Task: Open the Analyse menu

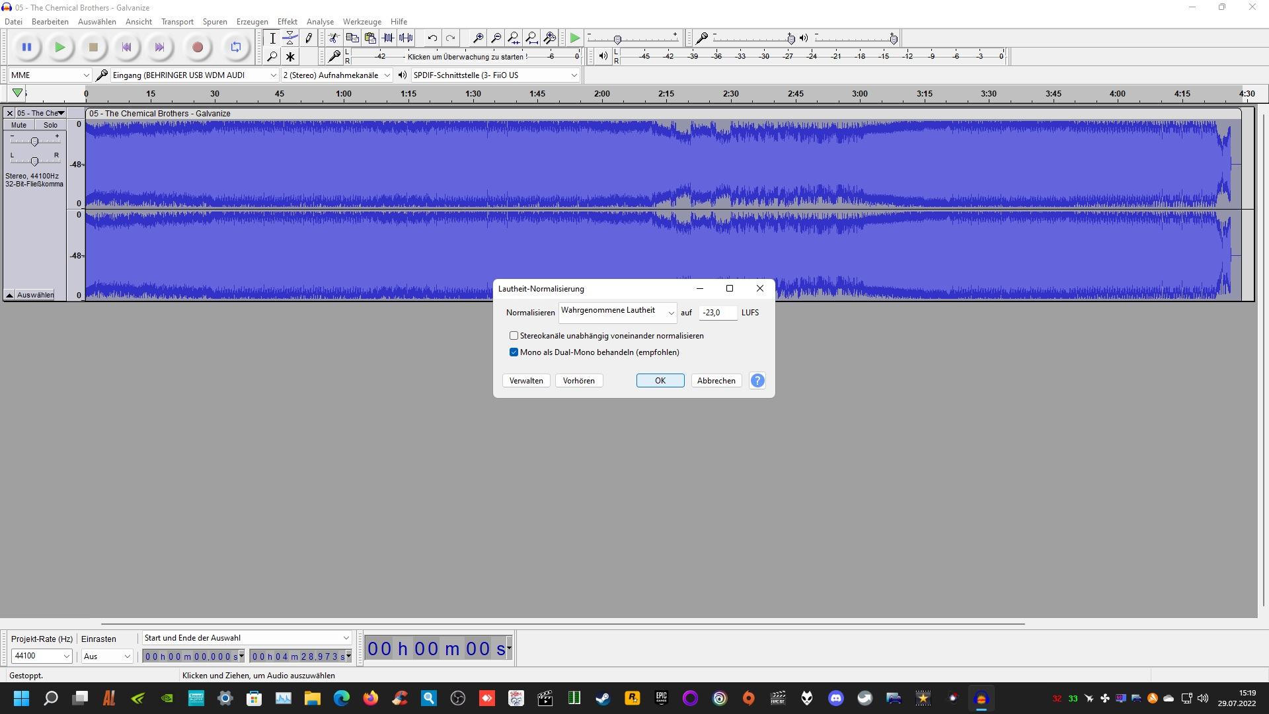Action: pos(320,22)
